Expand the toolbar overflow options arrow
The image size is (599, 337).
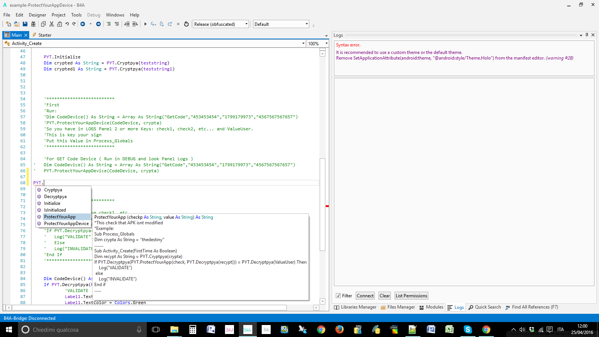[313, 25]
